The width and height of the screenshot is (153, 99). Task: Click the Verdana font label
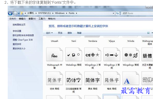coord(93,41)
